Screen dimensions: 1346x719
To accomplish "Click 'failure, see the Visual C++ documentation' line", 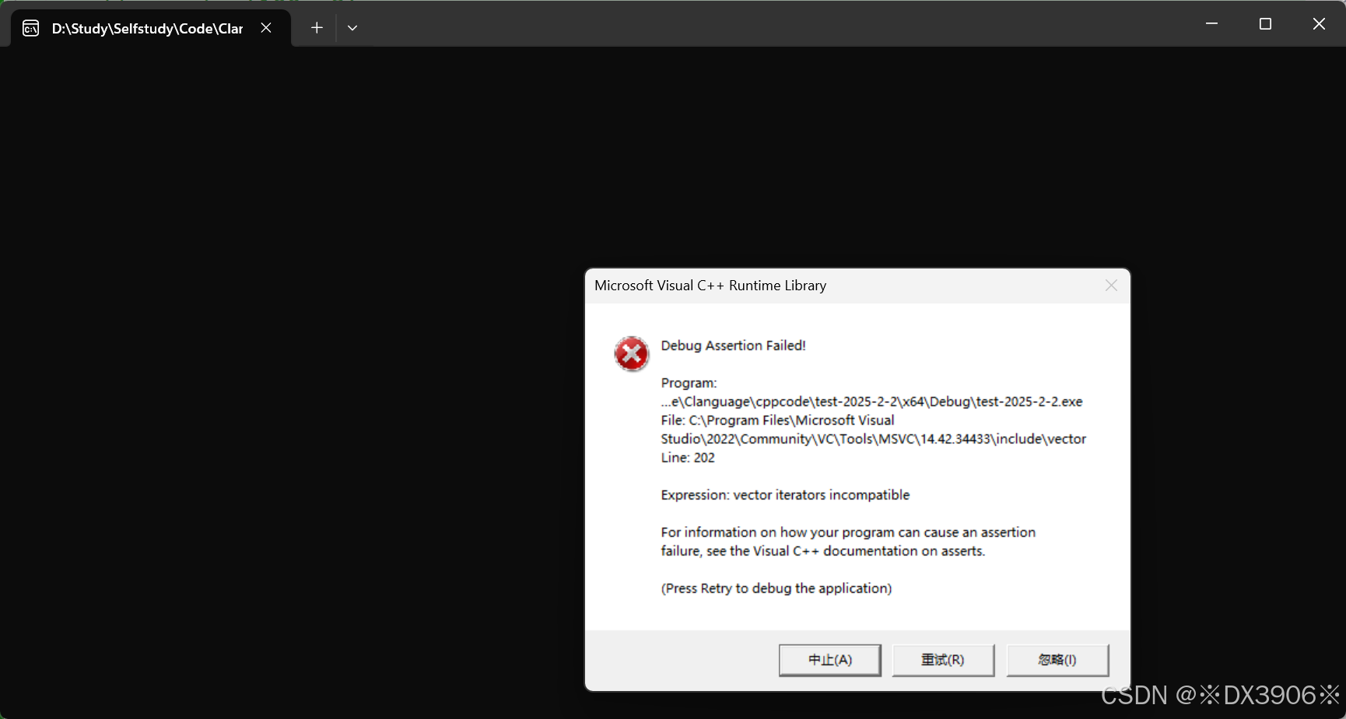I will 823,551.
